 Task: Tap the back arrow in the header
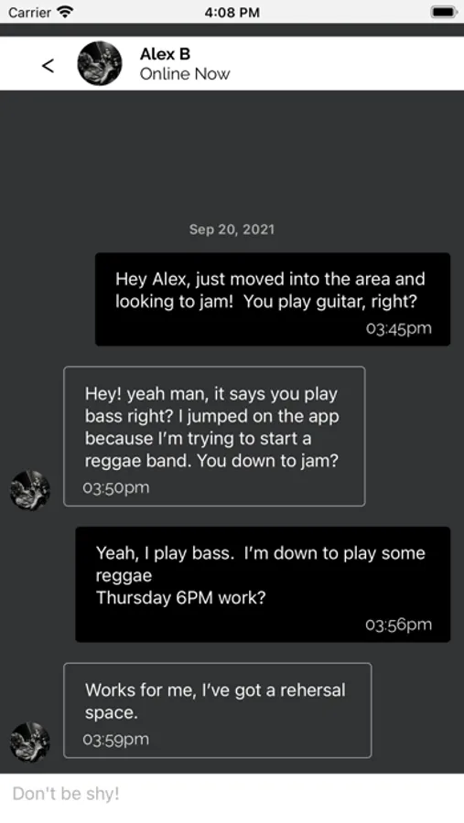click(48, 66)
